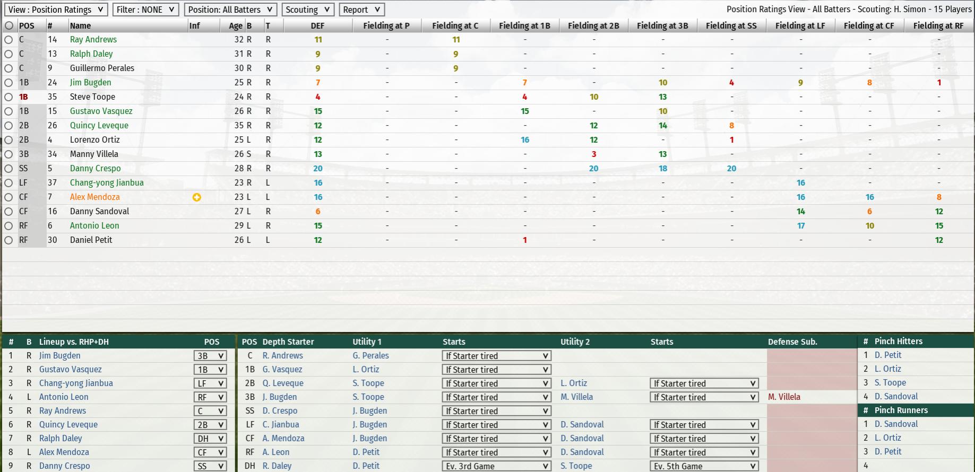
Task: Select pinch hitter D. Petit
Action: tap(888, 355)
